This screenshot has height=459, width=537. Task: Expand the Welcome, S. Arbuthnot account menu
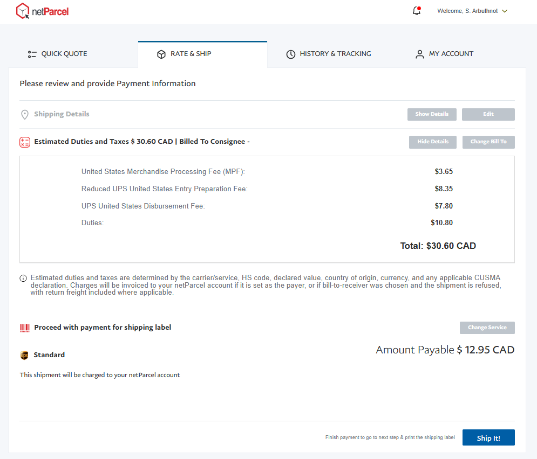pos(472,11)
